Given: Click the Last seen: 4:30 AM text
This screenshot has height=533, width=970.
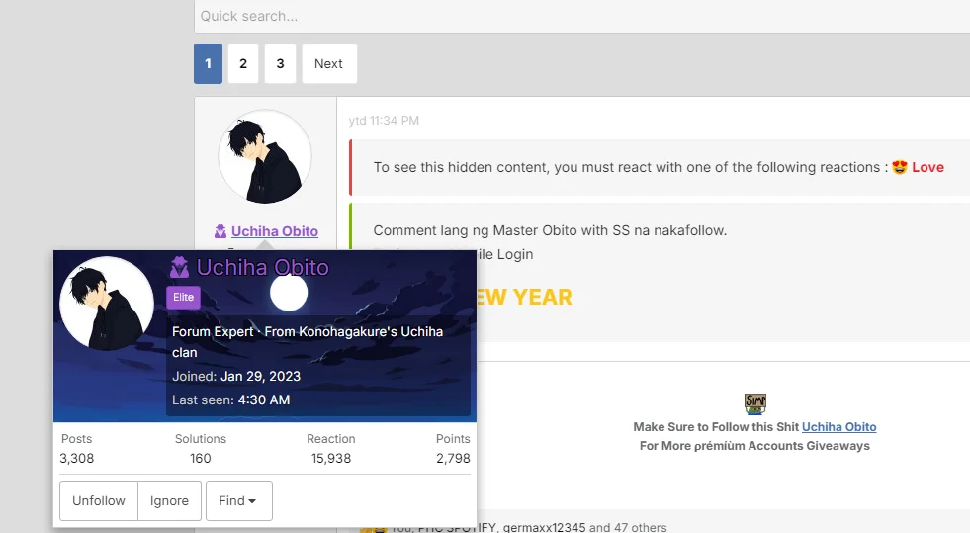Looking at the screenshot, I should coord(230,400).
